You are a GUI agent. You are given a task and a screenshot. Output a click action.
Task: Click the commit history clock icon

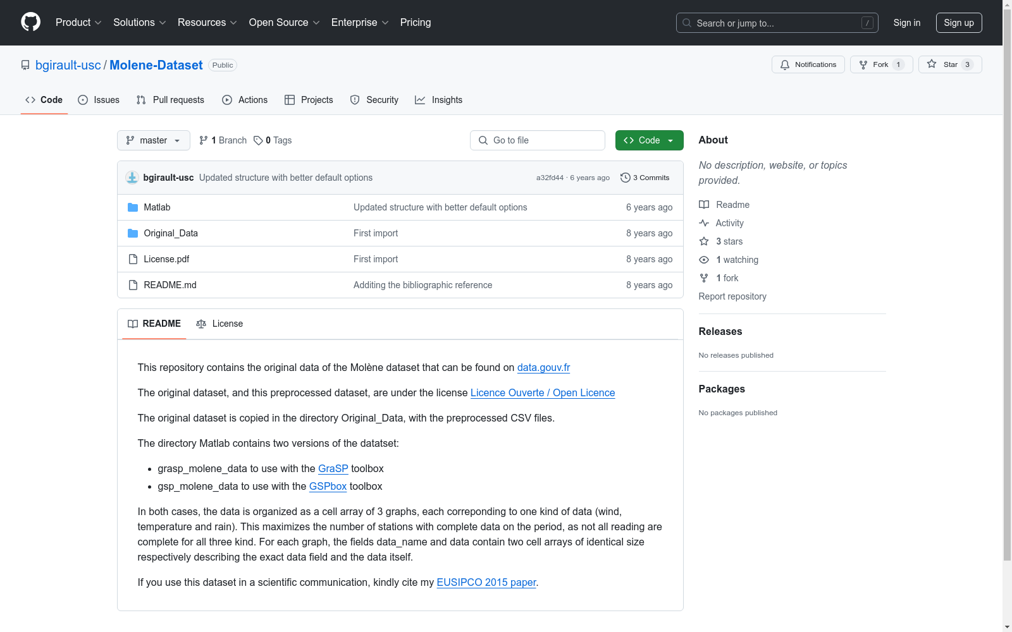[626, 178]
